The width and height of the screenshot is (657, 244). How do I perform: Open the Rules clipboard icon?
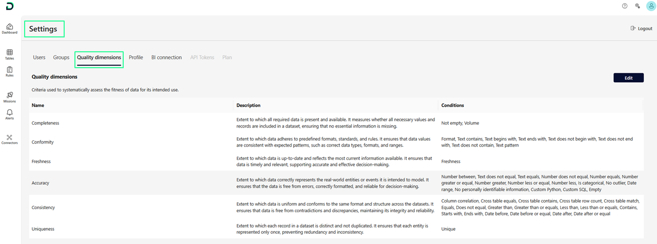tap(9, 71)
